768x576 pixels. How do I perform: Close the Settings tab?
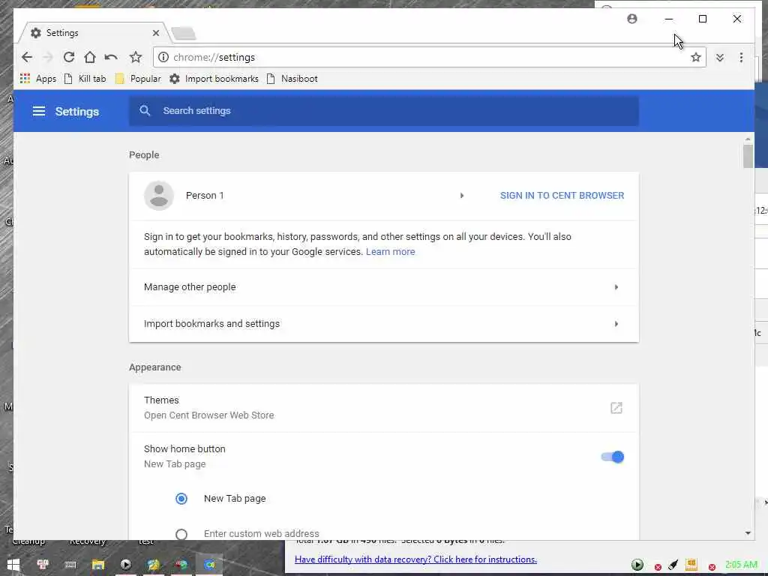(156, 33)
